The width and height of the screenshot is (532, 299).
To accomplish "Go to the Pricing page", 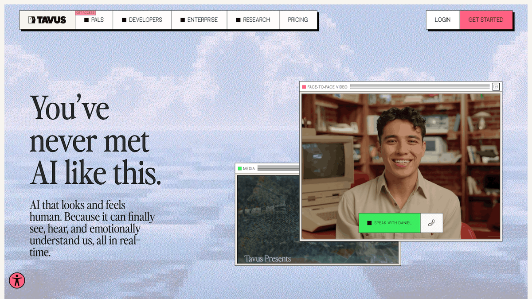I will coord(298,20).
